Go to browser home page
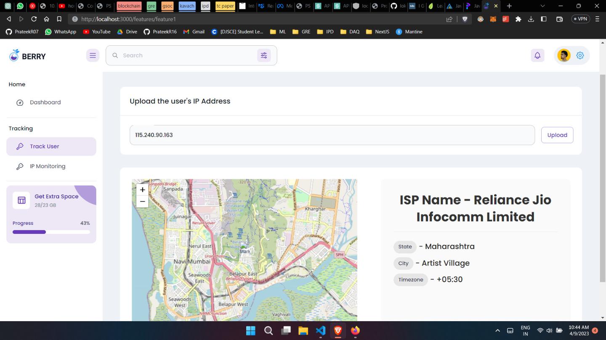The height and width of the screenshot is (340, 606). tap(46, 19)
